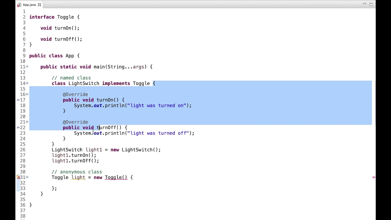Collapse the main method fold on line 11

[x=27, y=67]
